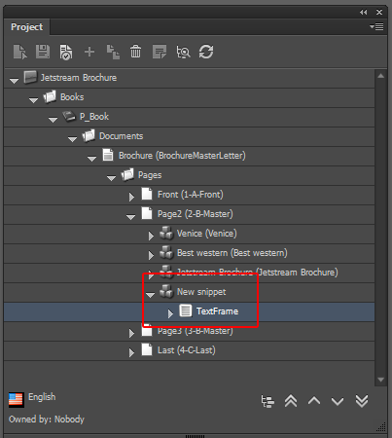Click the move to bottom double-chevron icon
The image size is (392, 438).
click(x=362, y=401)
